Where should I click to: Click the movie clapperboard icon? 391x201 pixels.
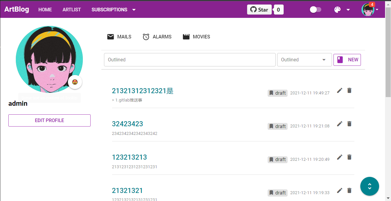(x=186, y=37)
